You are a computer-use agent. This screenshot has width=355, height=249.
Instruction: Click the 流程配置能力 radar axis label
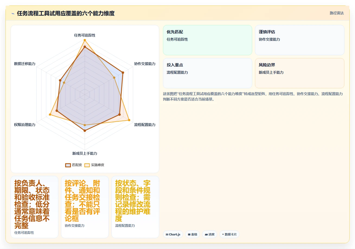145,125
